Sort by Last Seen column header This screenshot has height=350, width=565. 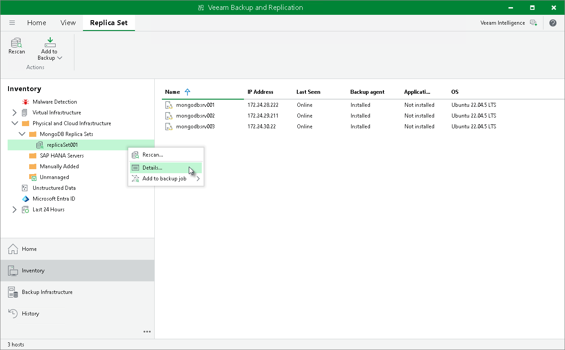tap(309, 92)
